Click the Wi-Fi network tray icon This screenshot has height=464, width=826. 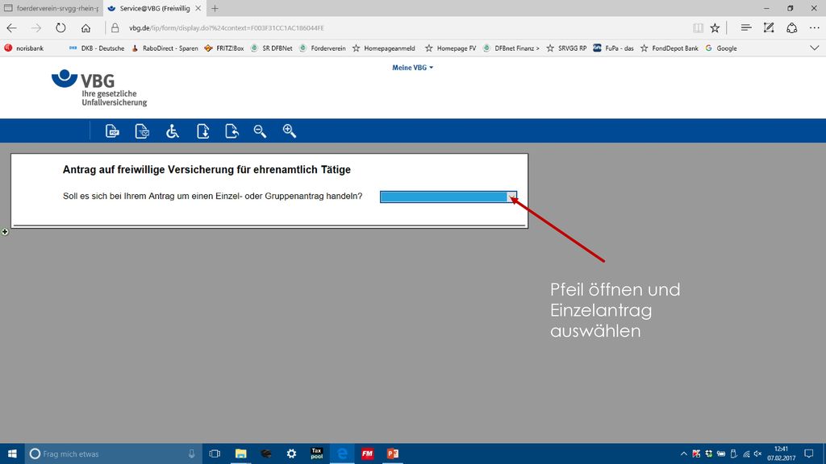pyautogui.click(x=746, y=454)
